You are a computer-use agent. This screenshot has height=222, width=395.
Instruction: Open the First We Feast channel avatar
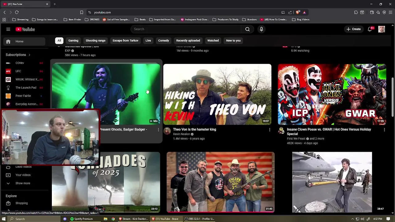pyautogui.click(x=281, y=131)
